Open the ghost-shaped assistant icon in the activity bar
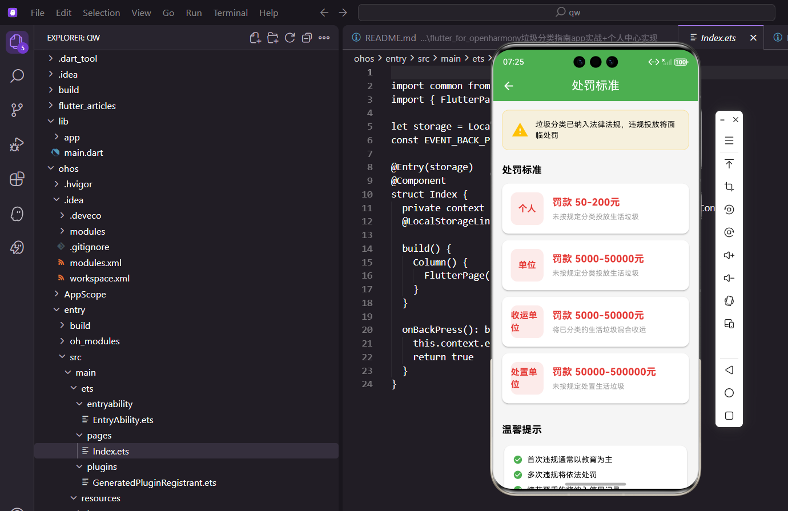Viewport: 788px width, 511px height. (17, 214)
